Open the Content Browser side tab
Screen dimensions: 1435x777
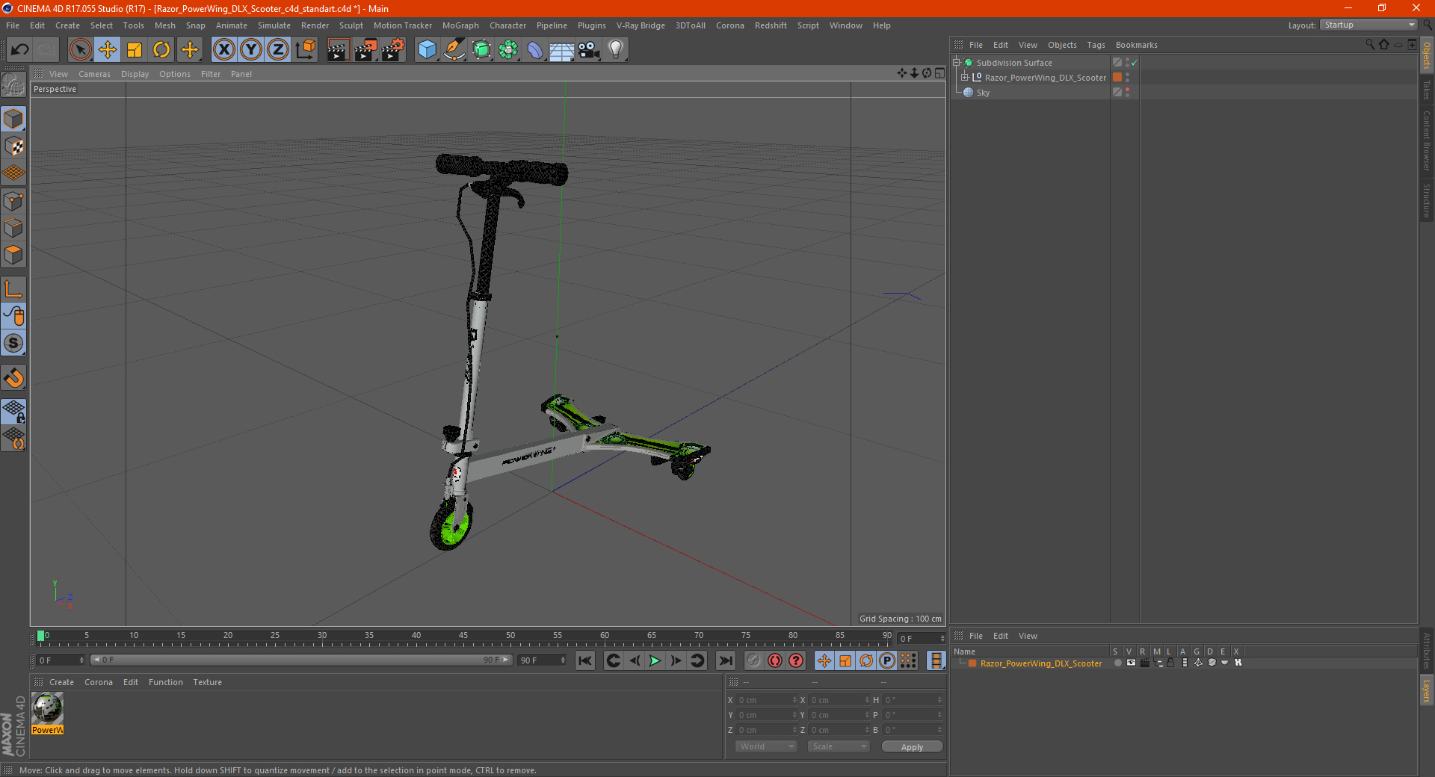coord(1426,140)
